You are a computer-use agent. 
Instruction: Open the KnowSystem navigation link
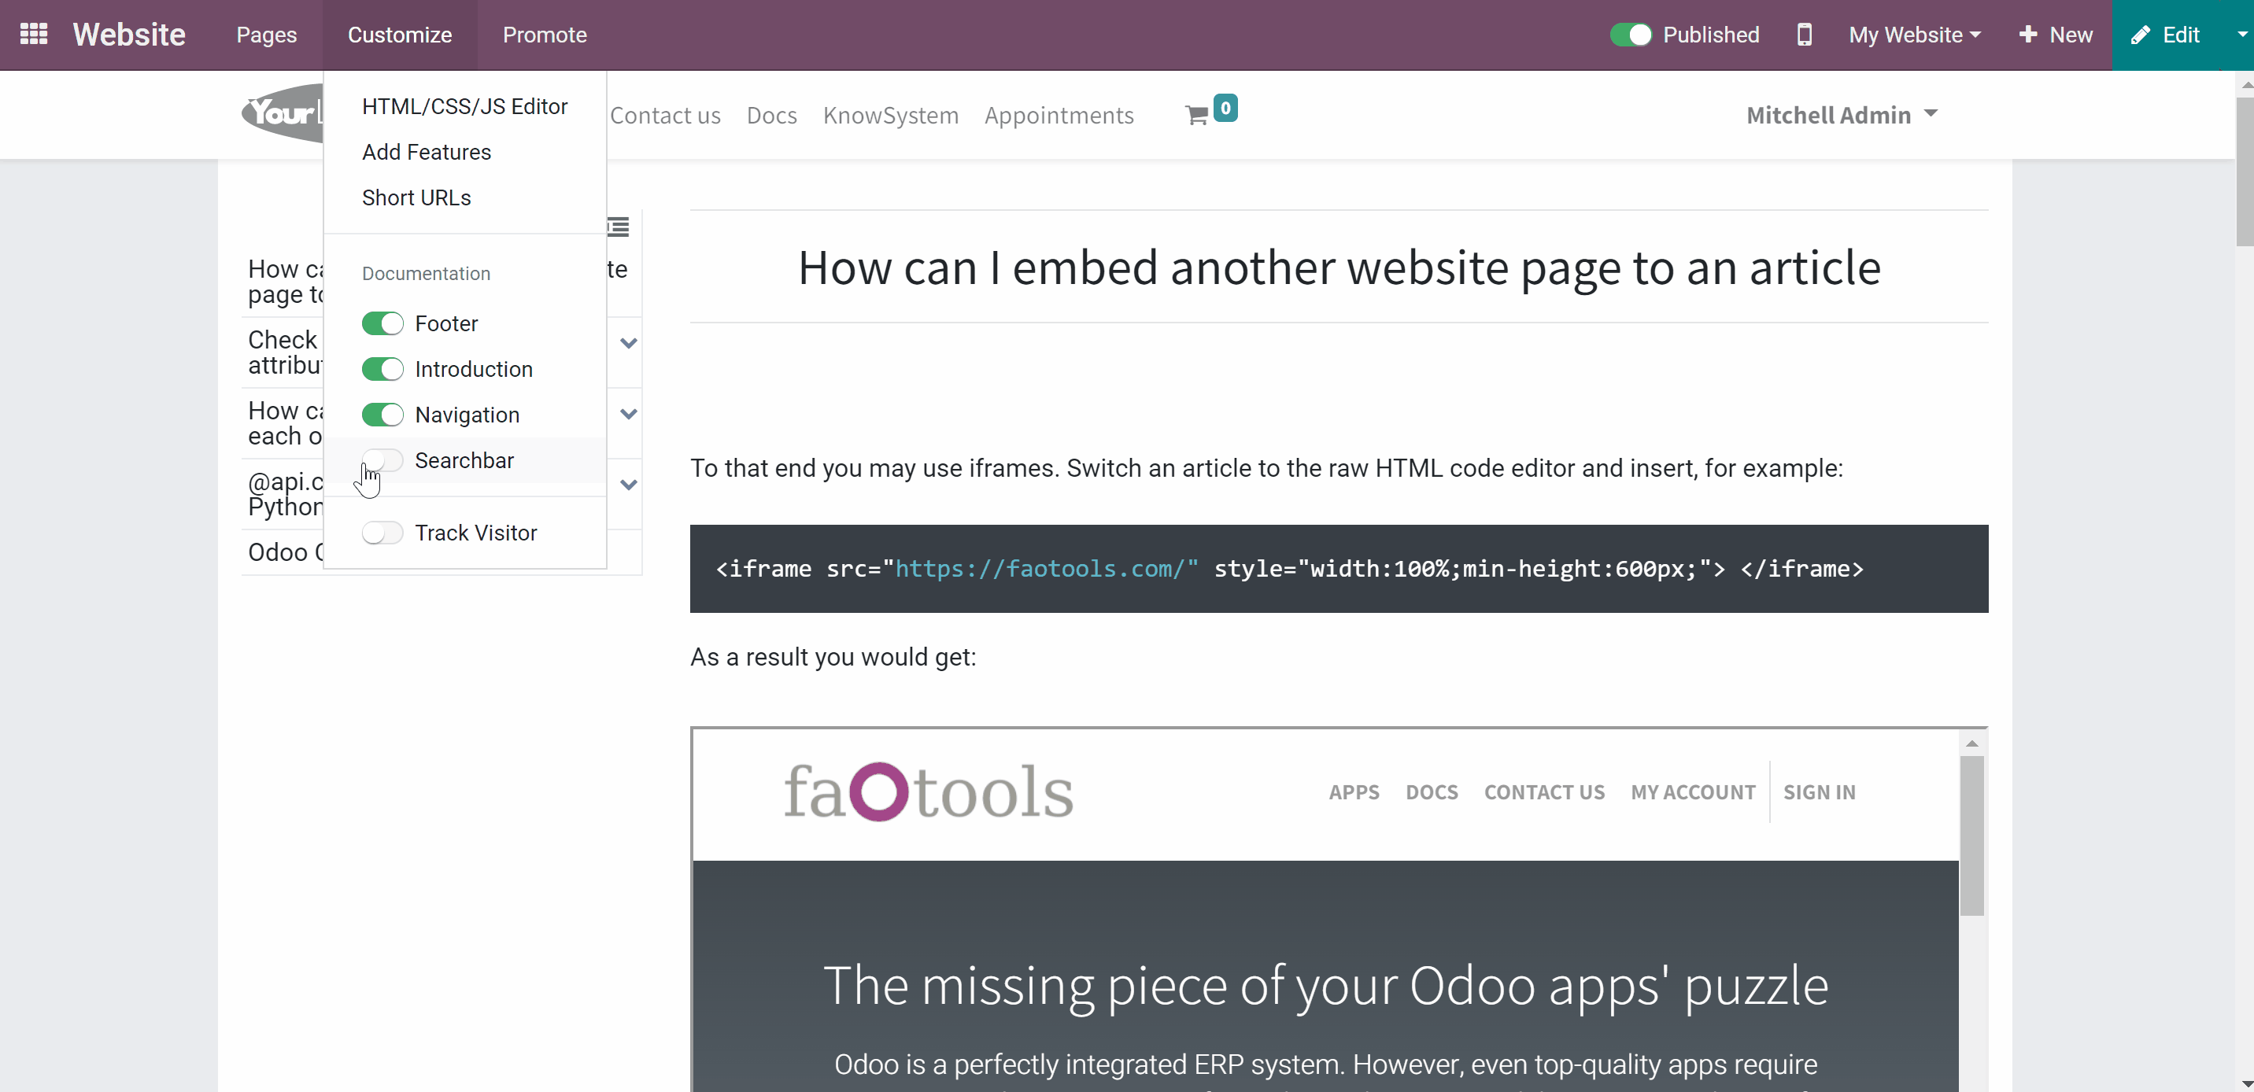891,116
